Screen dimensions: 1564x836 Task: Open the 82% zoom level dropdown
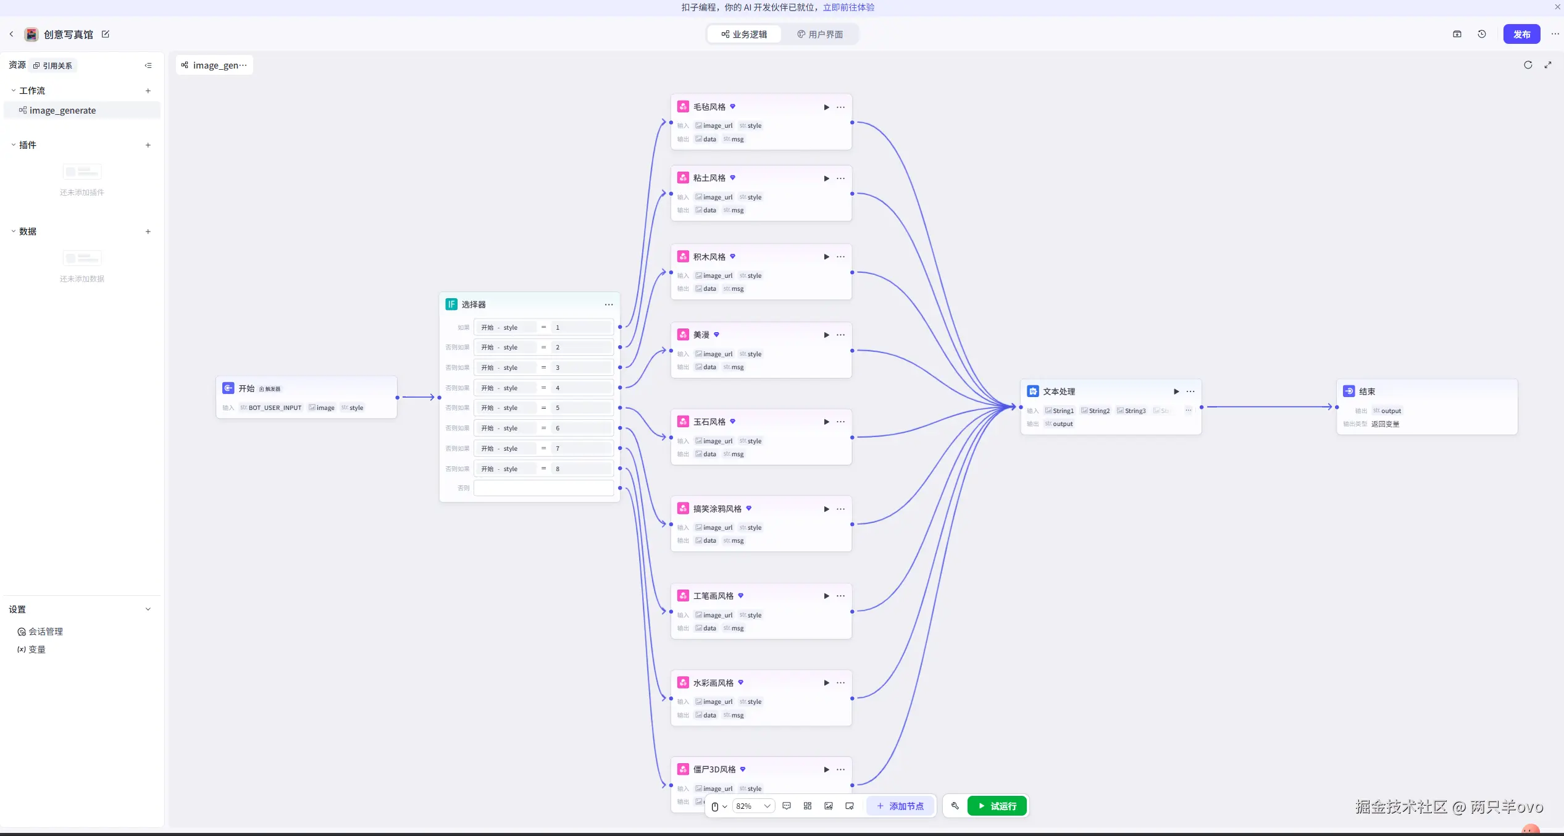(753, 806)
